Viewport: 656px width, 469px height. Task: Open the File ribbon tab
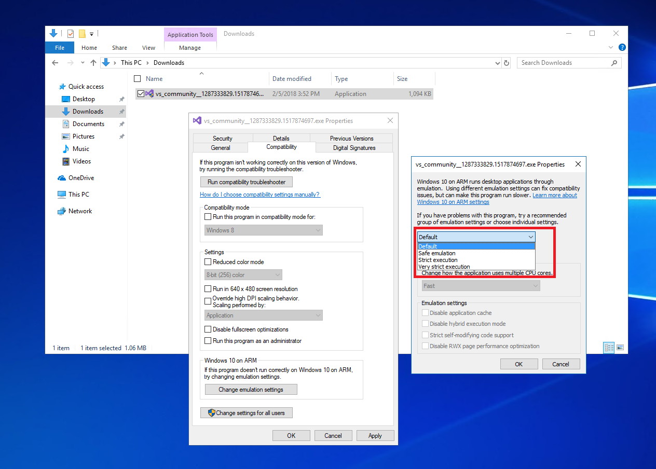tap(60, 48)
